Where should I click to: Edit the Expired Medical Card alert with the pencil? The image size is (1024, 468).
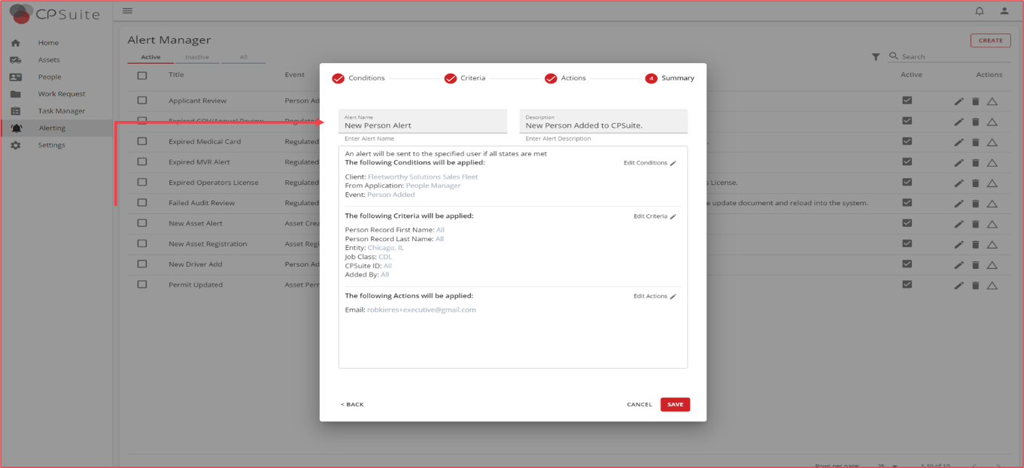point(959,141)
